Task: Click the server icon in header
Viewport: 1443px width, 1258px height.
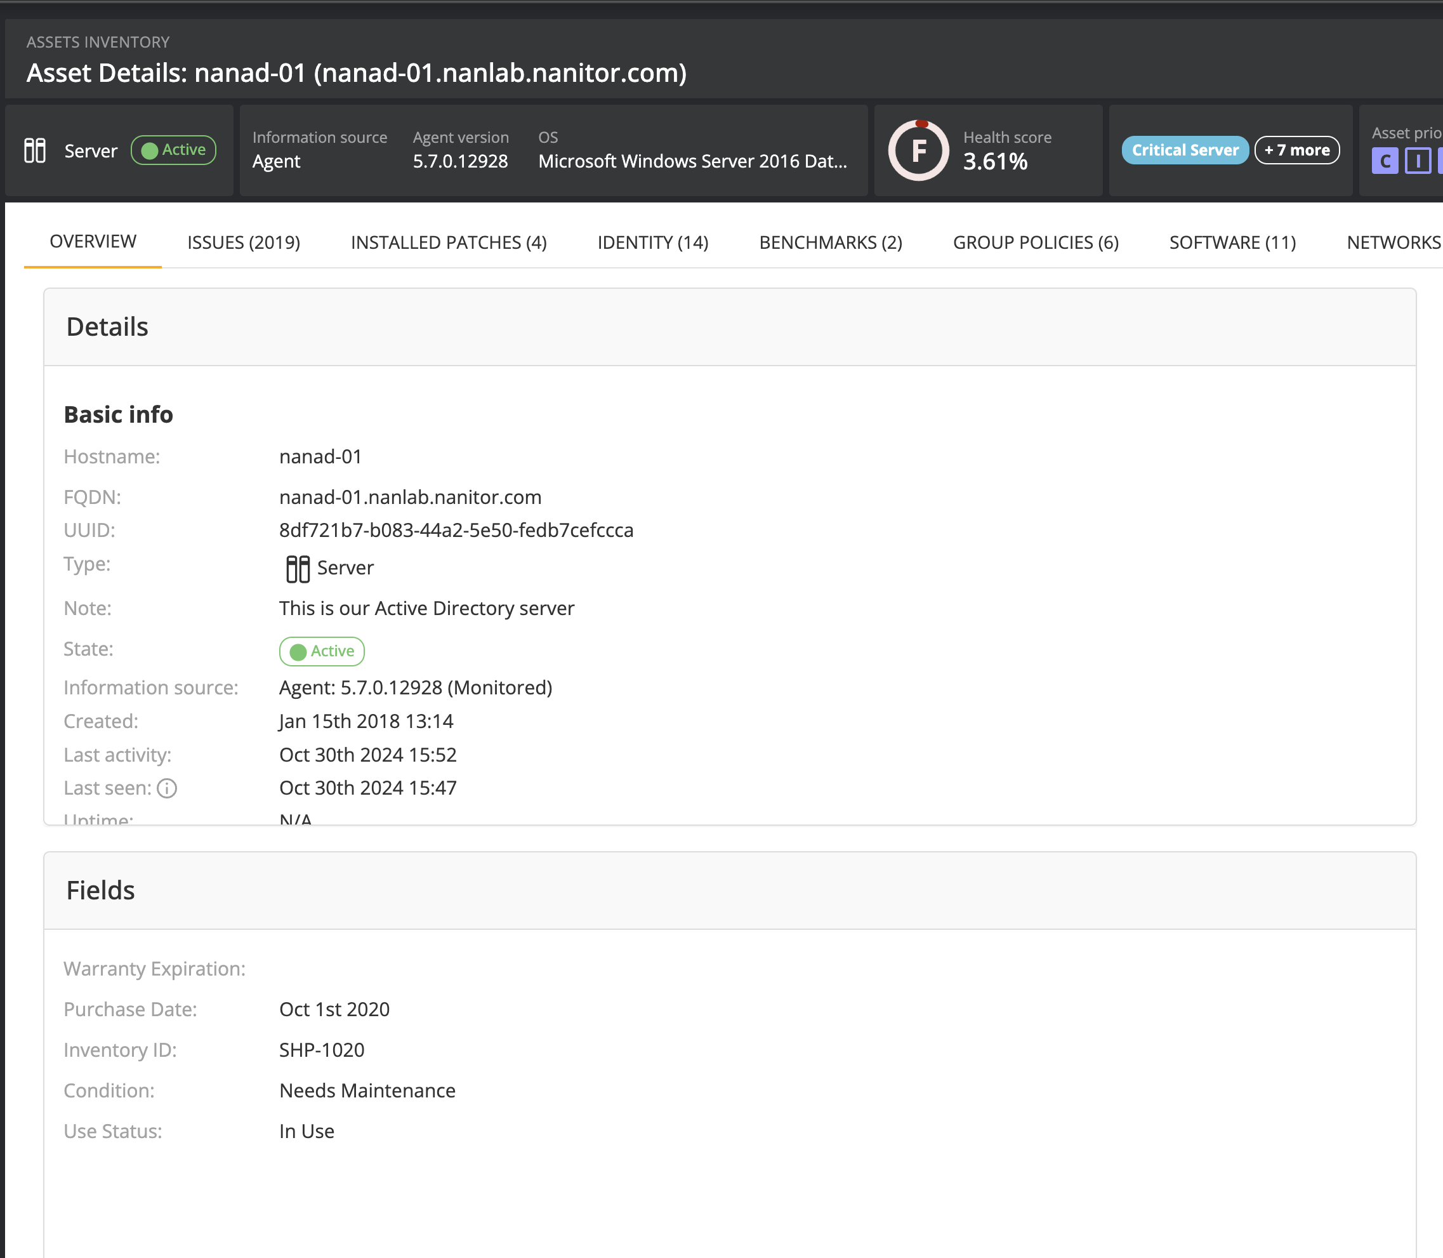Action: [34, 150]
